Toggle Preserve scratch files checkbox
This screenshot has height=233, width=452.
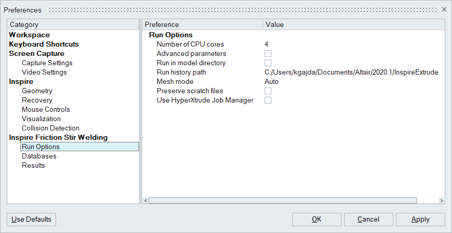tap(268, 91)
